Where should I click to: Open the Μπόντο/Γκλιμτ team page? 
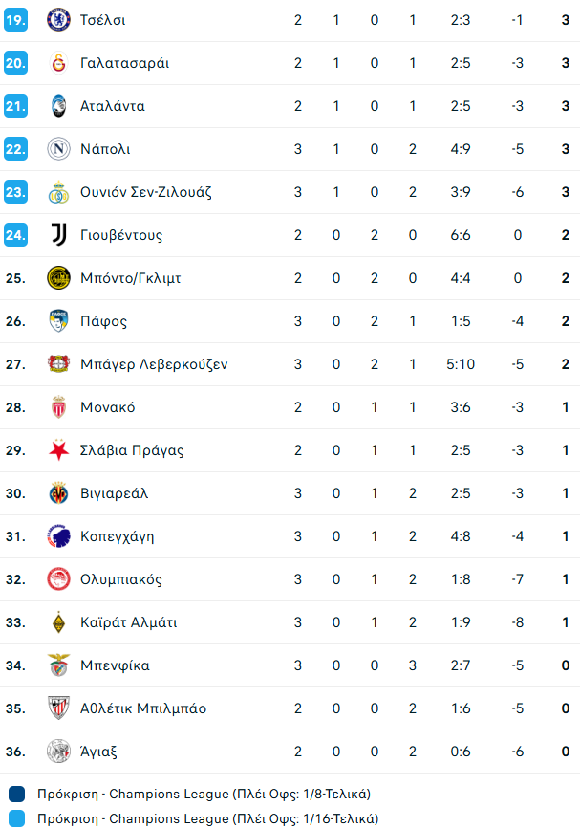(130, 278)
